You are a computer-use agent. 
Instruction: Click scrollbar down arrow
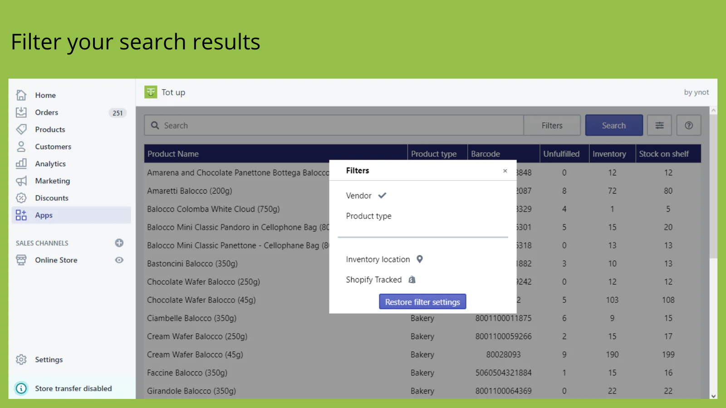click(714, 396)
